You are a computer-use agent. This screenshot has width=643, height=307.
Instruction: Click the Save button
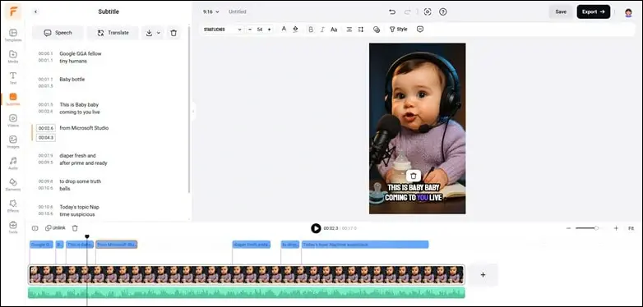(561, 11)
